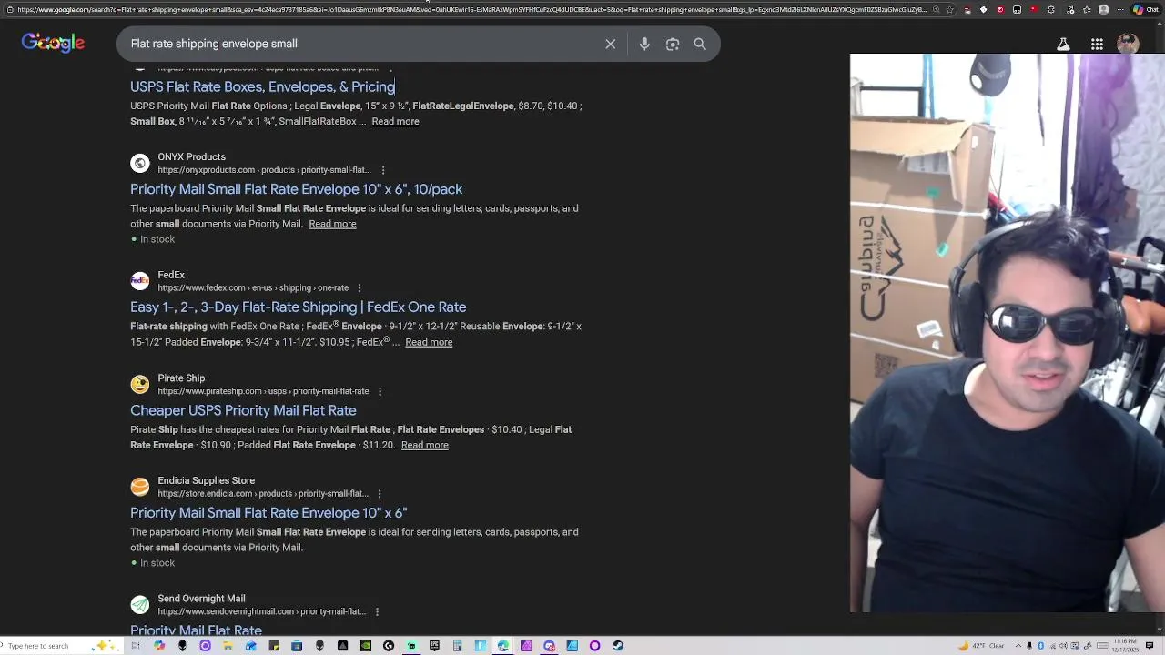The image size is (1165, 655).
Task: Click the Endicia Supplies Store favicon
Action: pos(139,487)
